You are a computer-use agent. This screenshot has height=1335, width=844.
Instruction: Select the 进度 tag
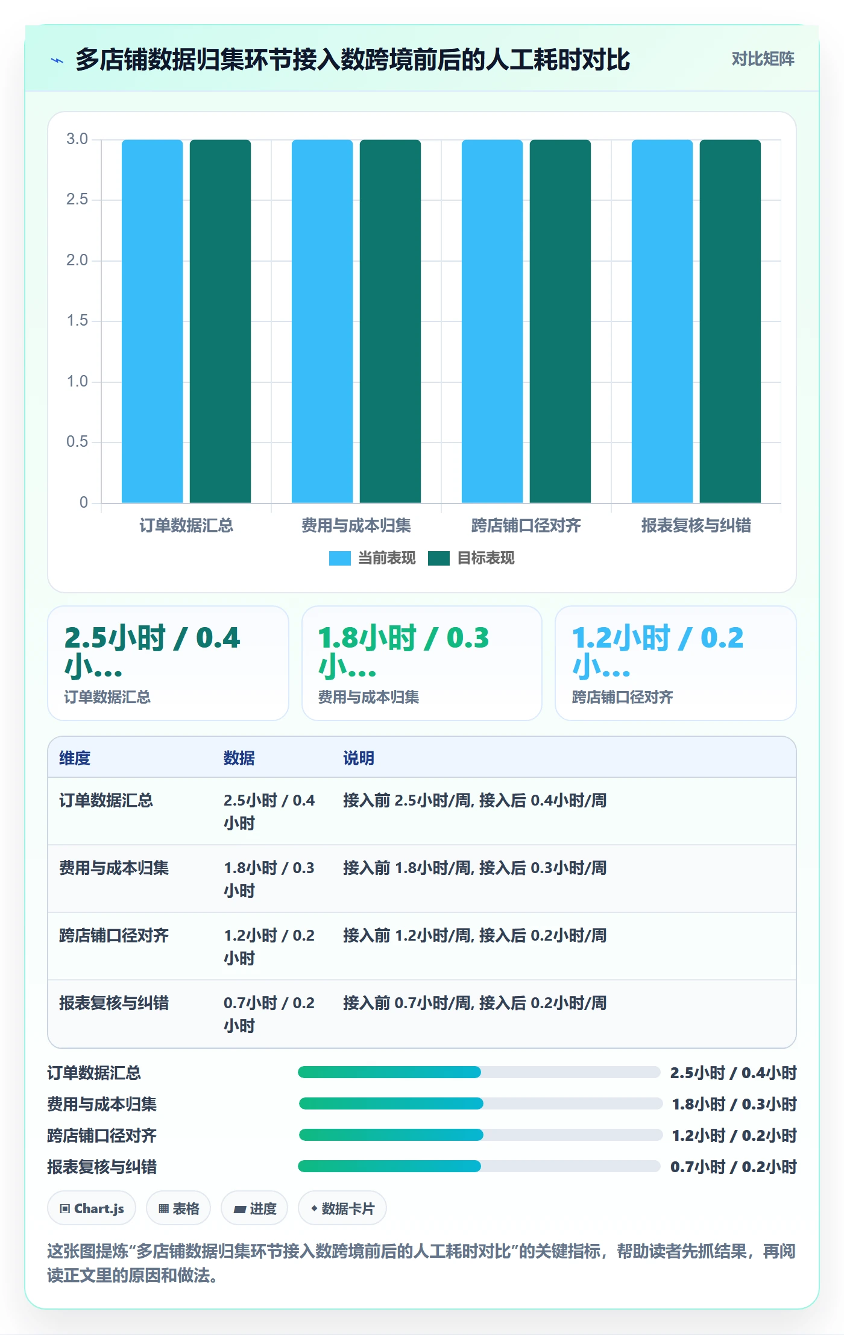pyautogui.click(x=254, y=1208)
